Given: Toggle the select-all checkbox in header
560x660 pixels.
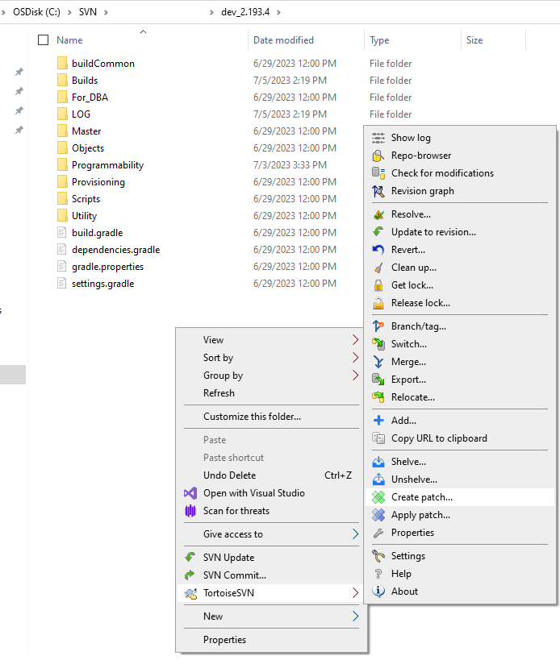Looking at the screenshot, I should 44,40.
